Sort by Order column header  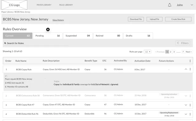pos(8,61)
